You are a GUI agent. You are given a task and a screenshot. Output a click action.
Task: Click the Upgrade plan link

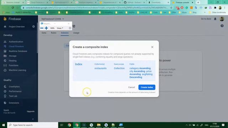coord(31,111)
